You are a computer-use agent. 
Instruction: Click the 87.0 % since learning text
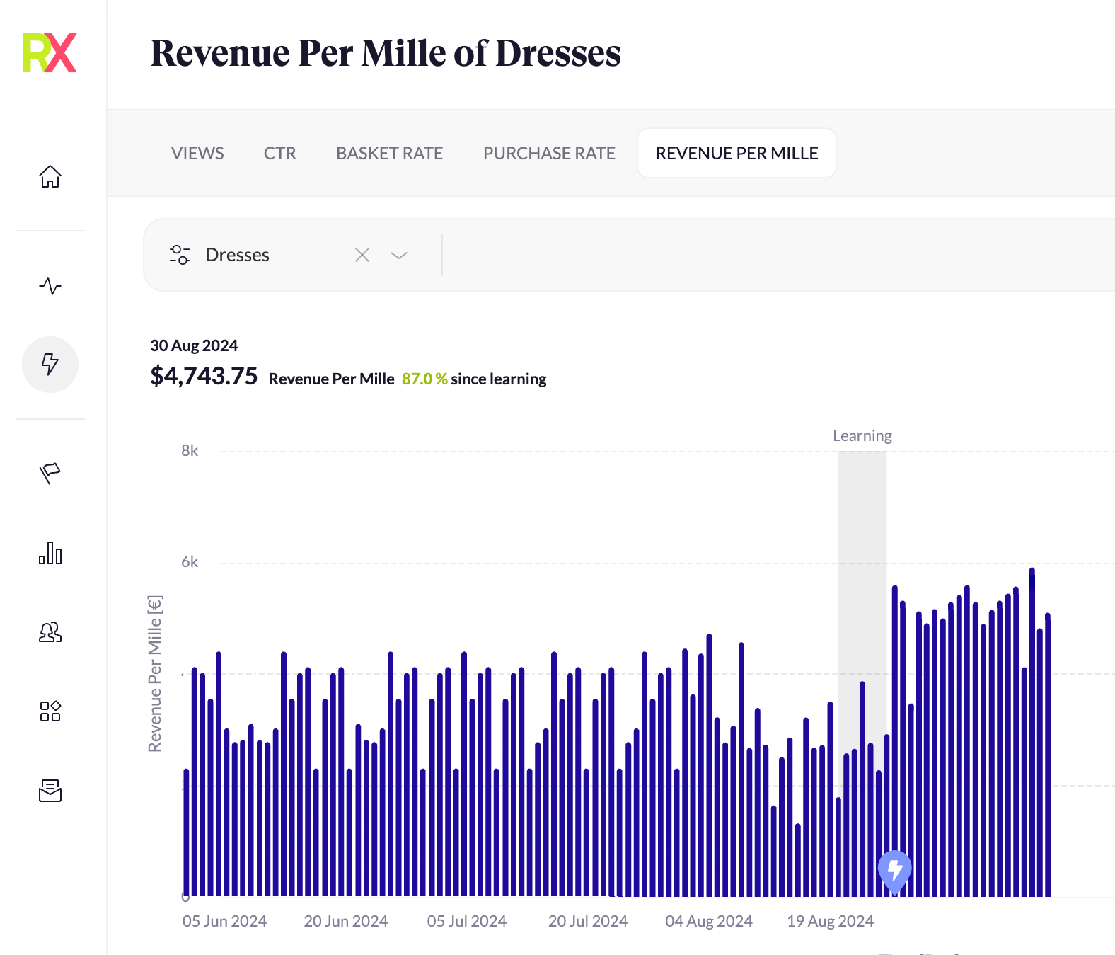[474, 379]
